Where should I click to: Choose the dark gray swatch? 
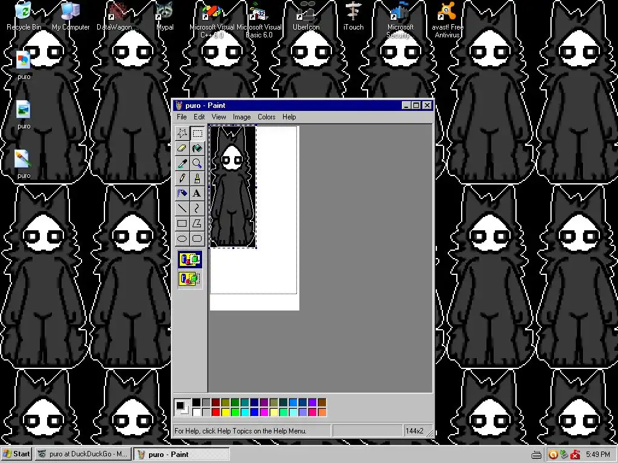tap(206, 402)
